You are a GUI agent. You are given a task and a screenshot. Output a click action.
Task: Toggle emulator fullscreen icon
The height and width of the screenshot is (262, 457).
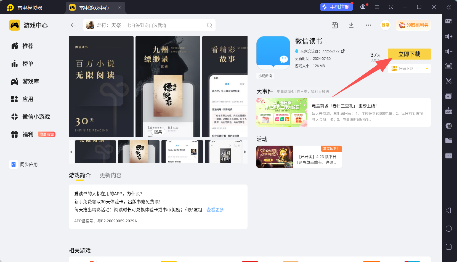[x=449, y=66]
